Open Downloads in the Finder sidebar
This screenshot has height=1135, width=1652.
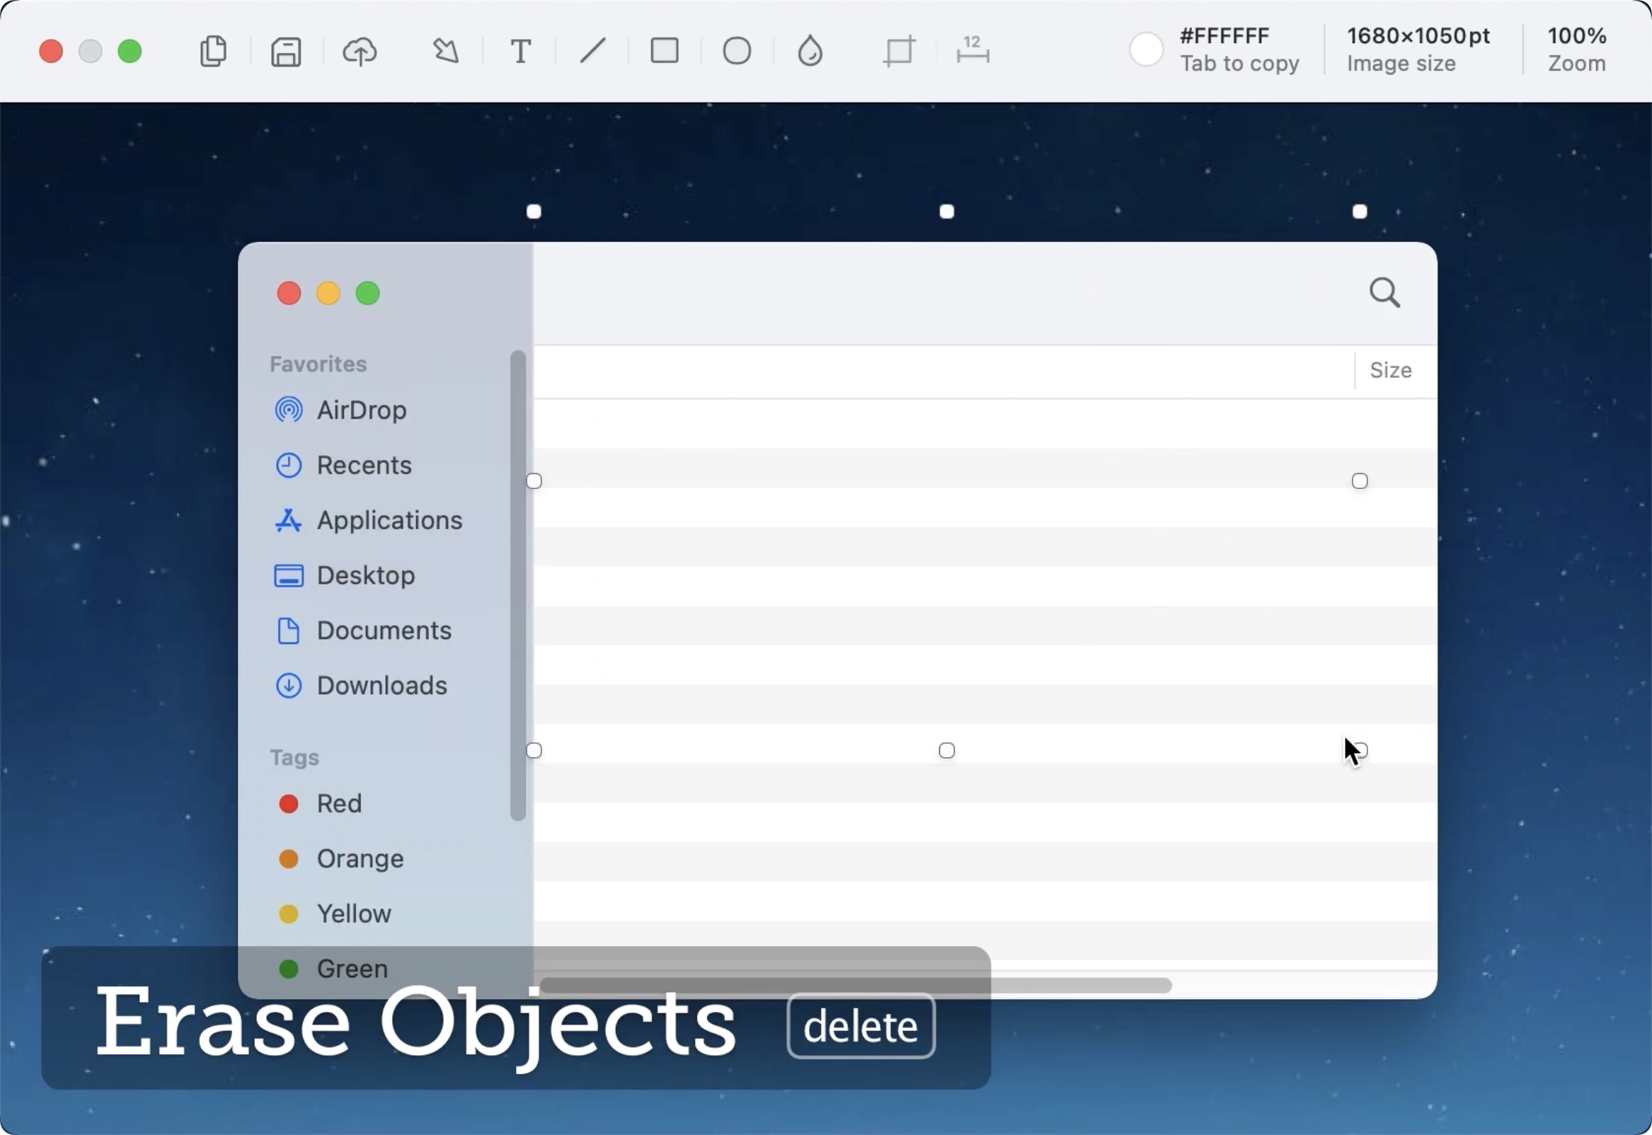pyautogui.click(x=382, y=686)
